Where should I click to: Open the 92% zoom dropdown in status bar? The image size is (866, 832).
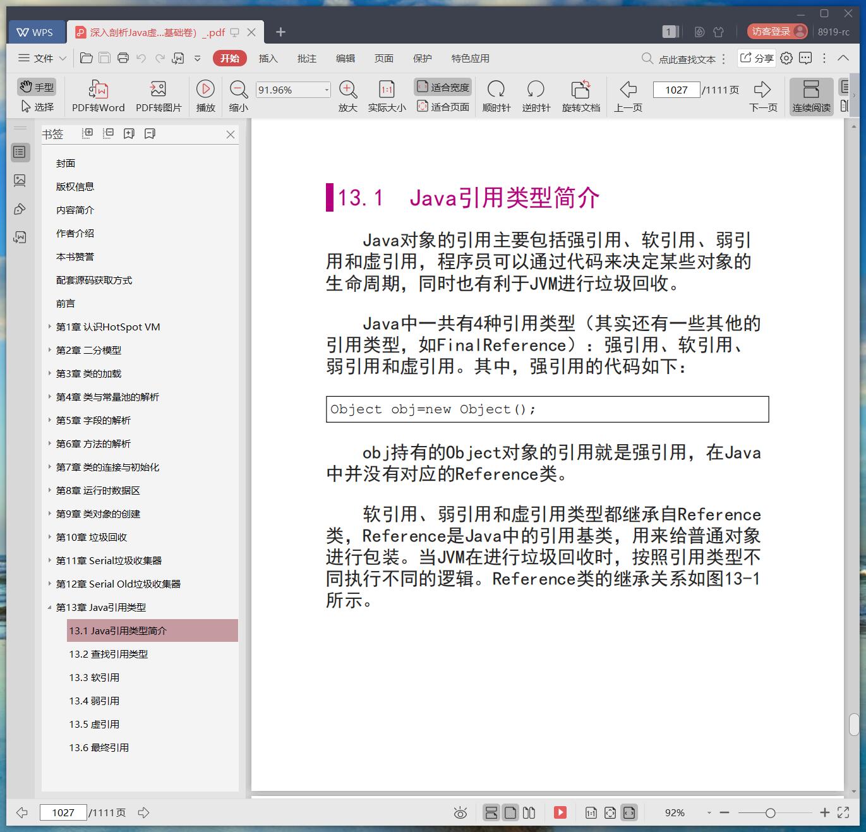pyautogui.click(x=709, y=813)
